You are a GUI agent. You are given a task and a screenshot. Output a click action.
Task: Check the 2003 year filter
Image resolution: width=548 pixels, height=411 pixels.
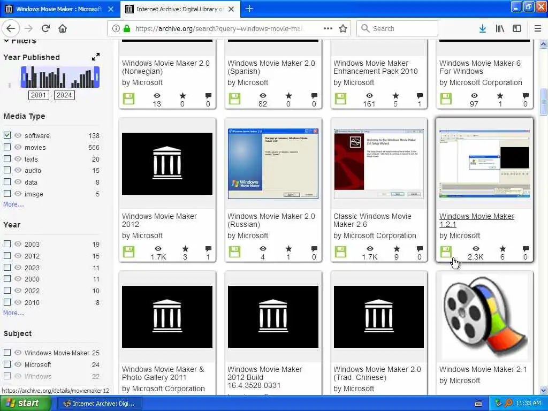(x=7, y=243)
